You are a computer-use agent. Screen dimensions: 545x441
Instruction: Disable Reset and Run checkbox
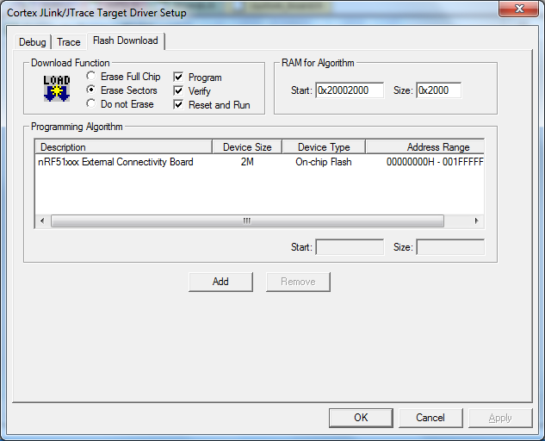point(179,105)
